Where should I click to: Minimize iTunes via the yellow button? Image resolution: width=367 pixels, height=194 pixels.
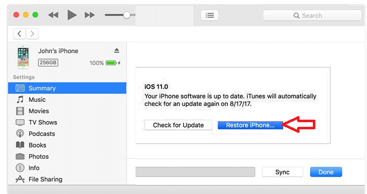pyautogui.click(x=26, y=15)
